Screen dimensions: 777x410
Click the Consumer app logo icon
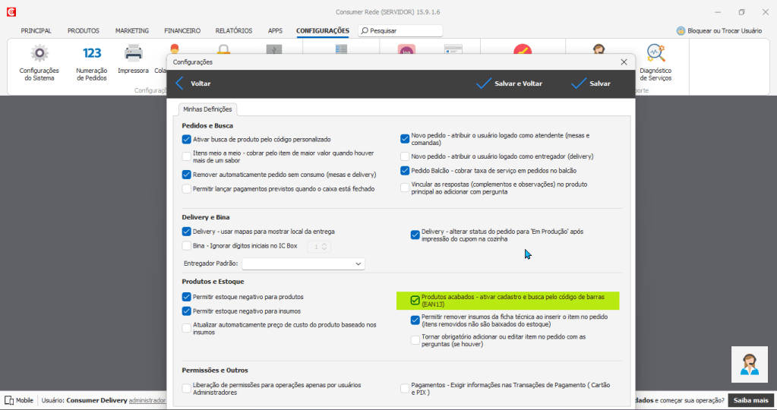pos(11,12)
